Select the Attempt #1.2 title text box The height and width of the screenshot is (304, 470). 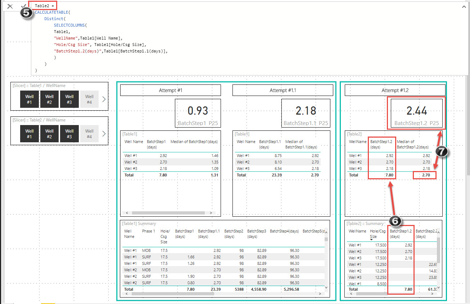pos(395,90)
